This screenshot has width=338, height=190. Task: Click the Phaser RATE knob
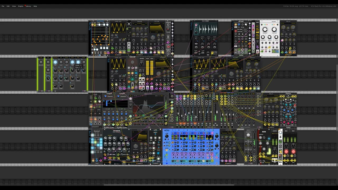134,29
